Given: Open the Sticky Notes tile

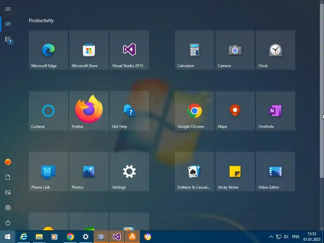Looking at the screenshot, I should tap(235, 171).
